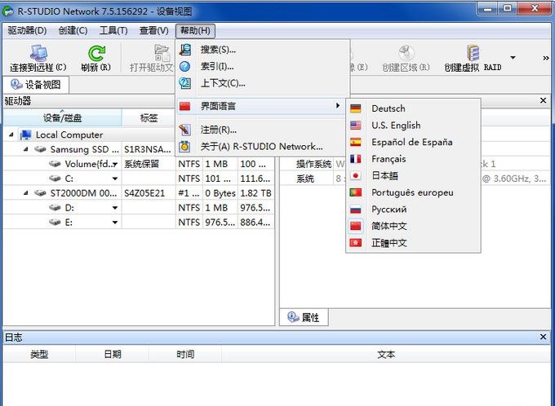Click the context help icon
Viewport: 555px width, 406px height.
tap(184, 83)
